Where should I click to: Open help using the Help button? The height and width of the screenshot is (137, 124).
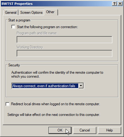pyautogui.click(x=110, y=130)
